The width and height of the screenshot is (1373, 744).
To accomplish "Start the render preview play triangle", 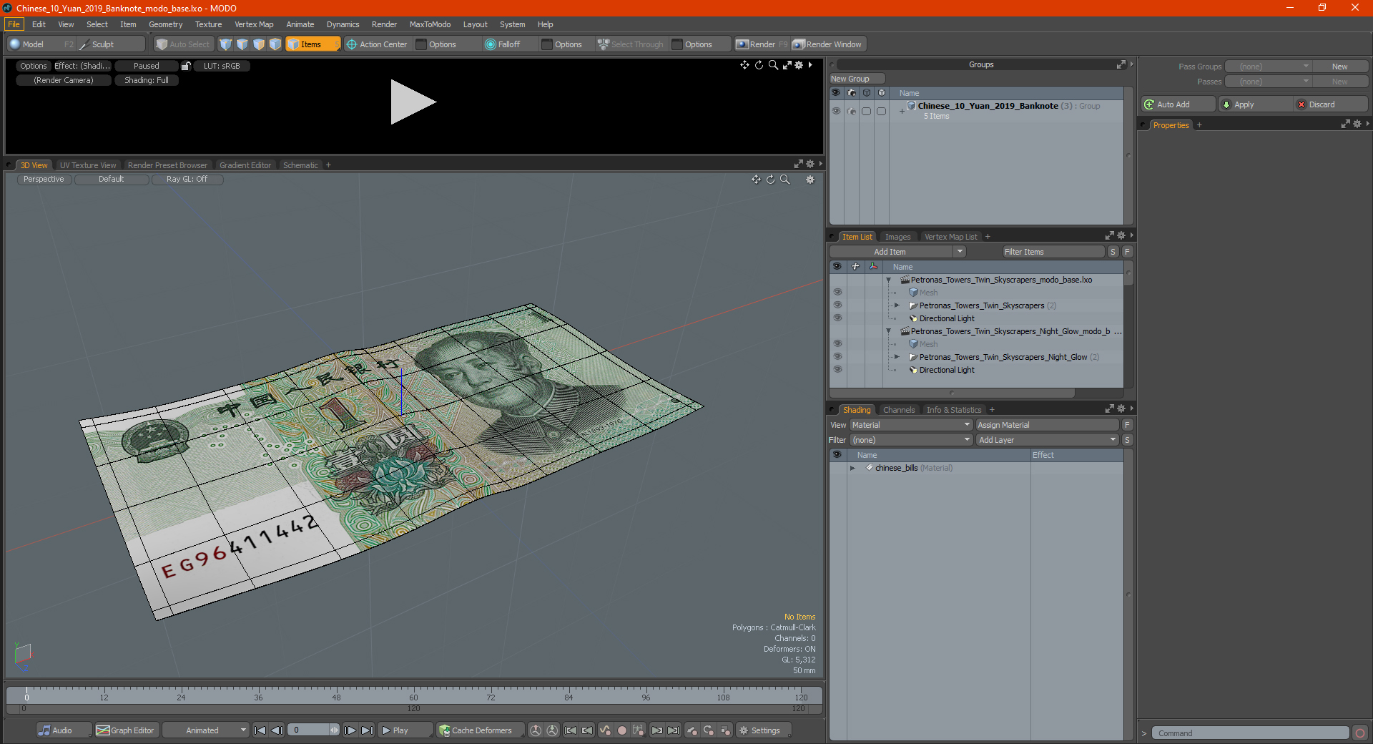I will 413,102.
